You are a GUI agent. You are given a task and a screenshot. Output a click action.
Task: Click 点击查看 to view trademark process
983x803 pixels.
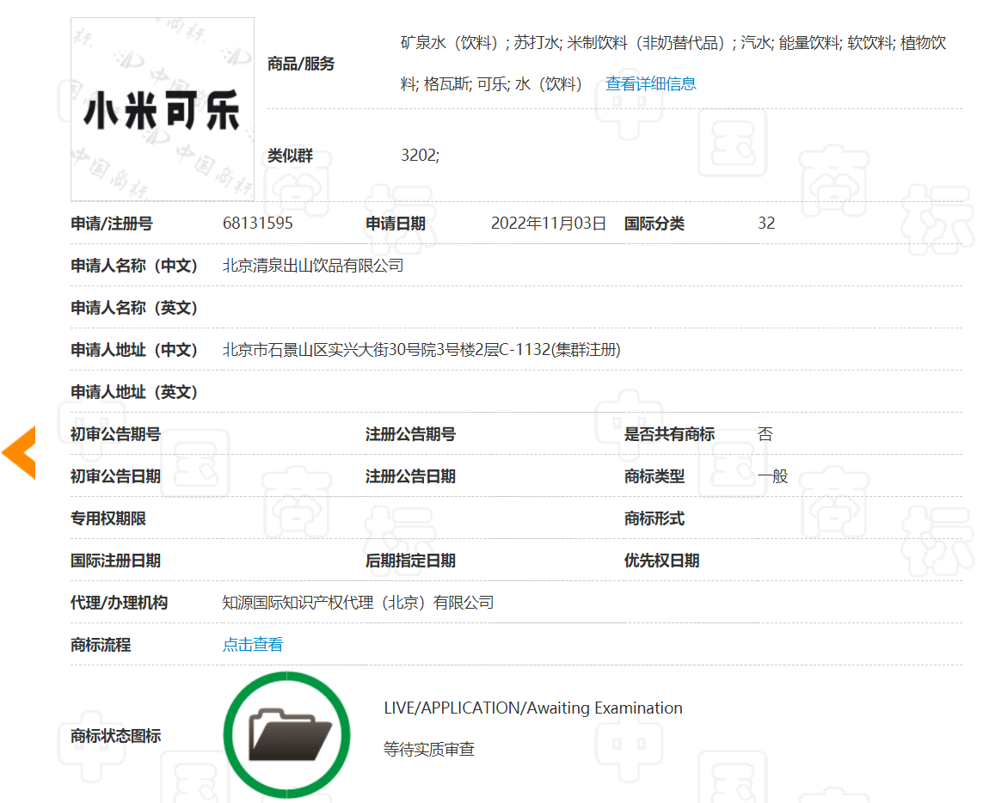253,645
